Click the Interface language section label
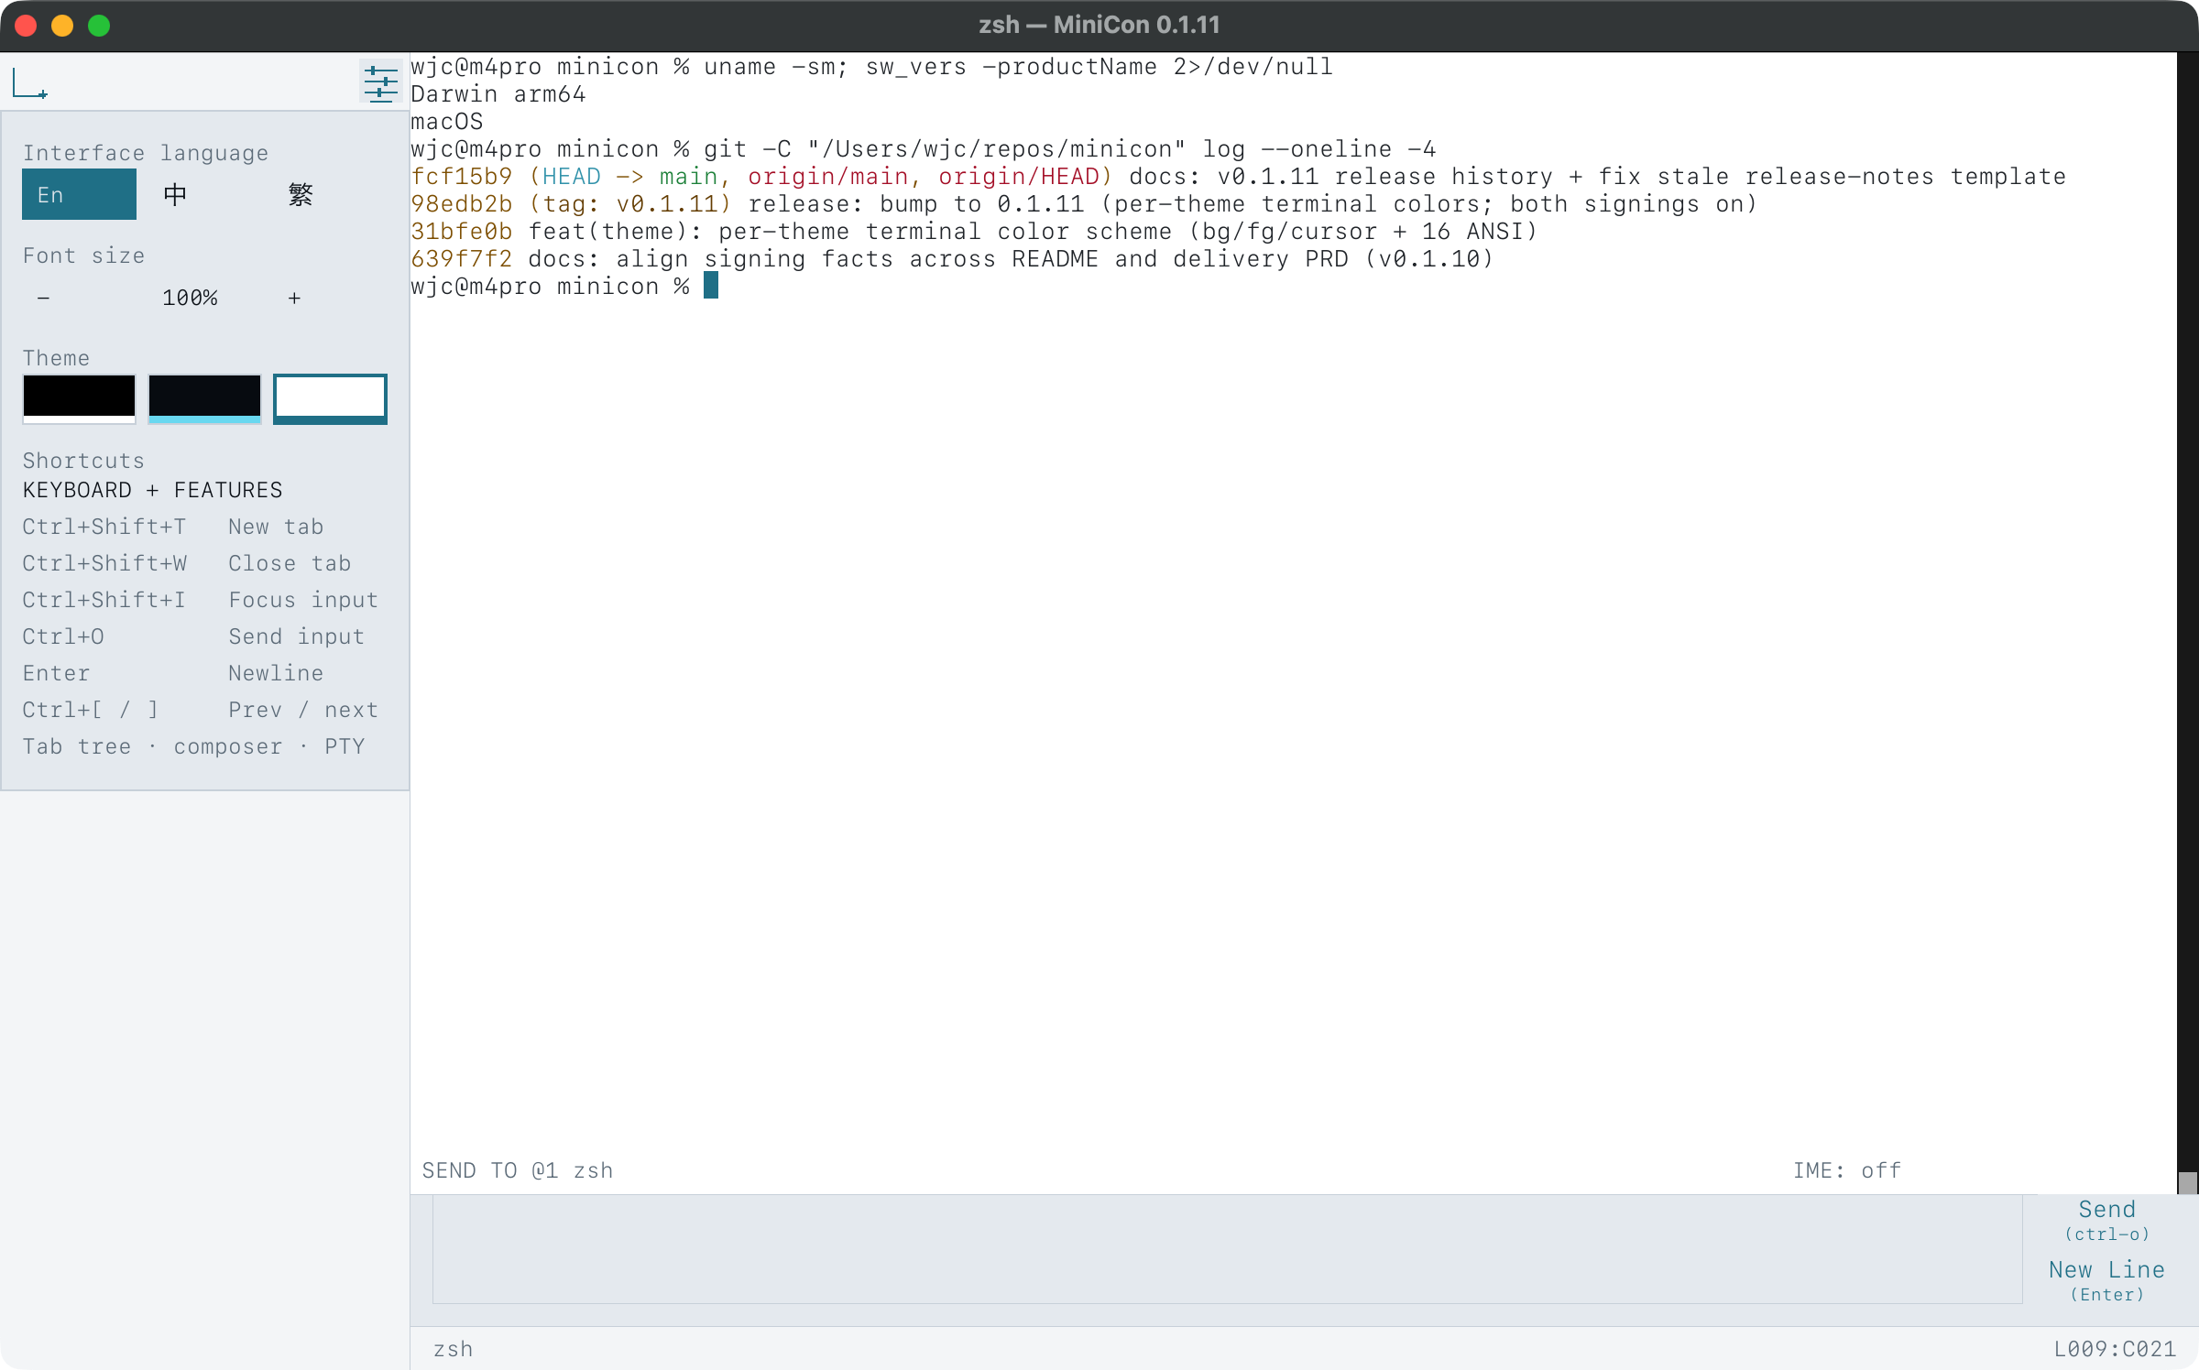Viewport: 2199px width, 1370px height. click(146, 153)
